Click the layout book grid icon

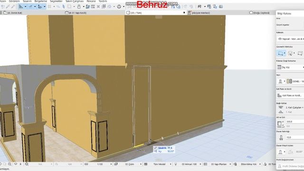click(x=221, y=7)
